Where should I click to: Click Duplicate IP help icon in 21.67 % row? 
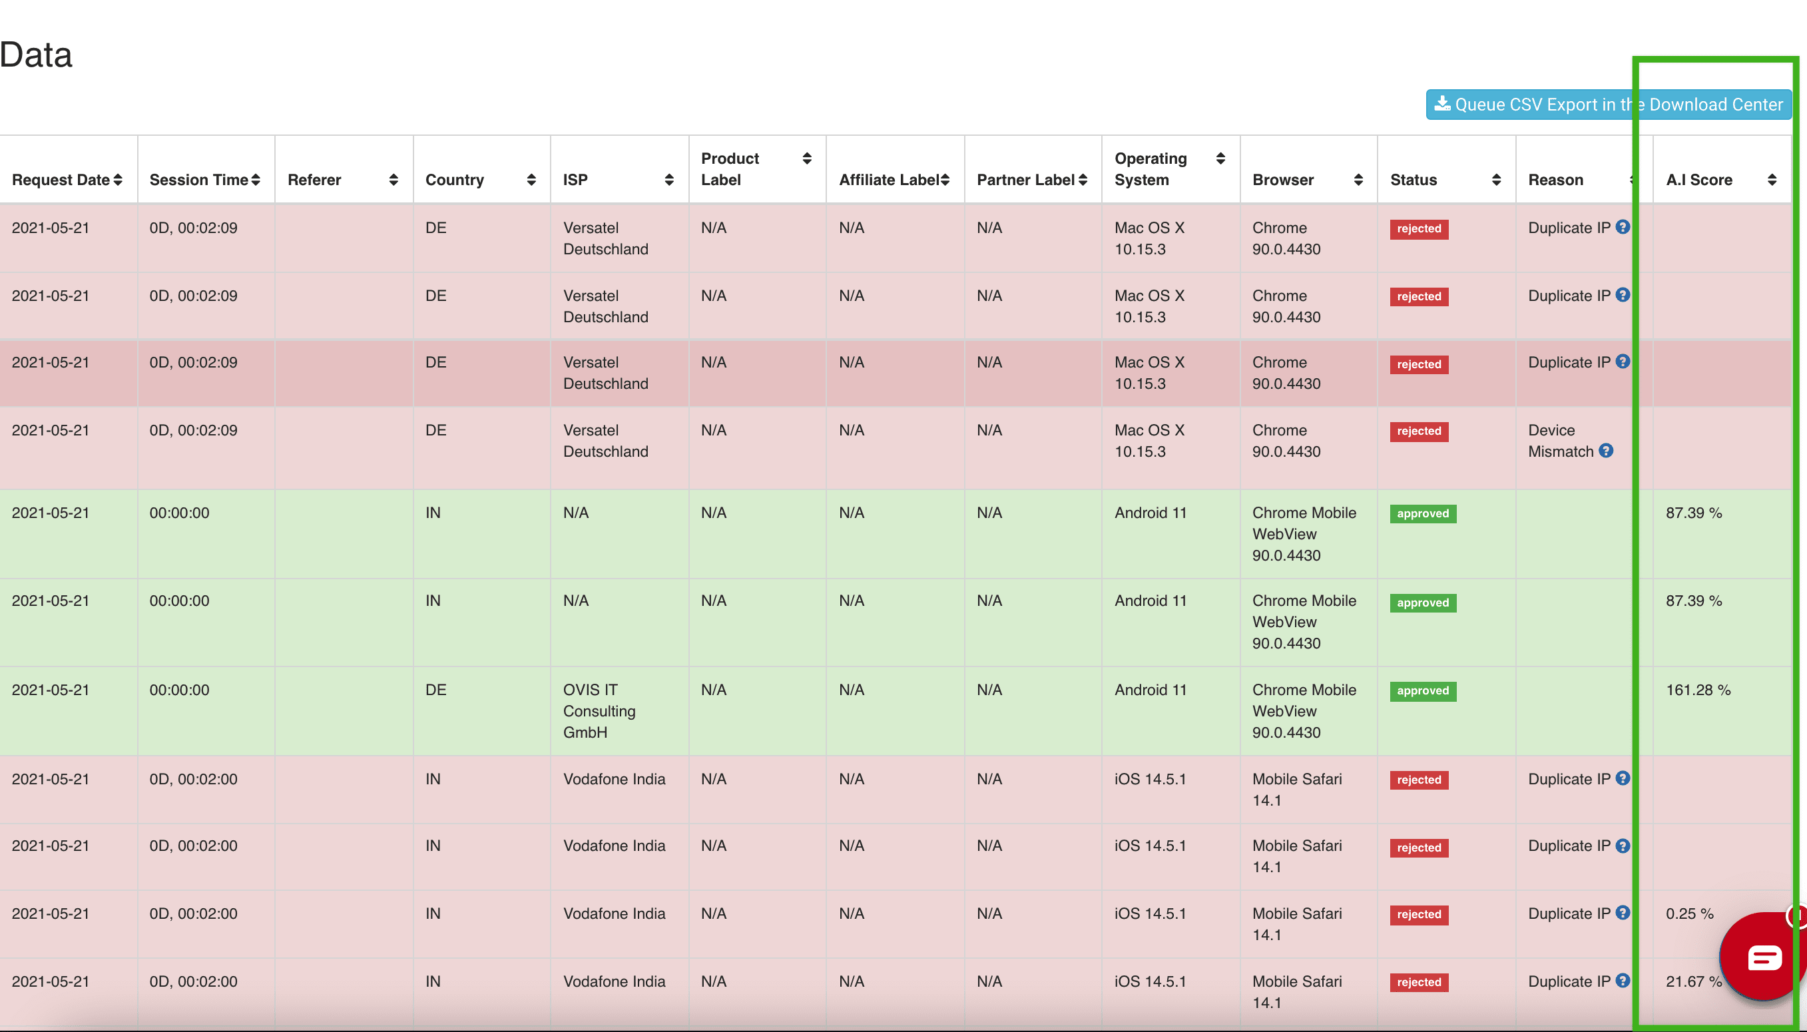1622,981
